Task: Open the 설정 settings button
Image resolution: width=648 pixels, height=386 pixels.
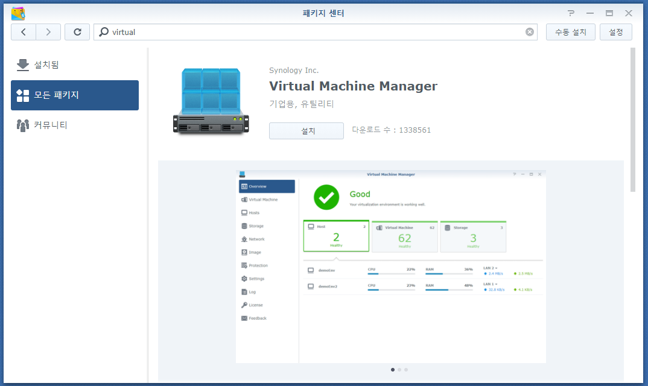Action: [x=616, y=32]
